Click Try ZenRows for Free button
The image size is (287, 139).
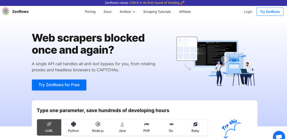coord(59,85)
